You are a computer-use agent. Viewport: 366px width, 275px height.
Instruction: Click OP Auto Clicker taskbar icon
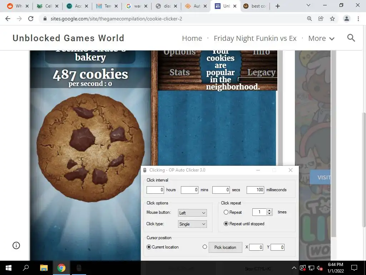pos(79,268)
